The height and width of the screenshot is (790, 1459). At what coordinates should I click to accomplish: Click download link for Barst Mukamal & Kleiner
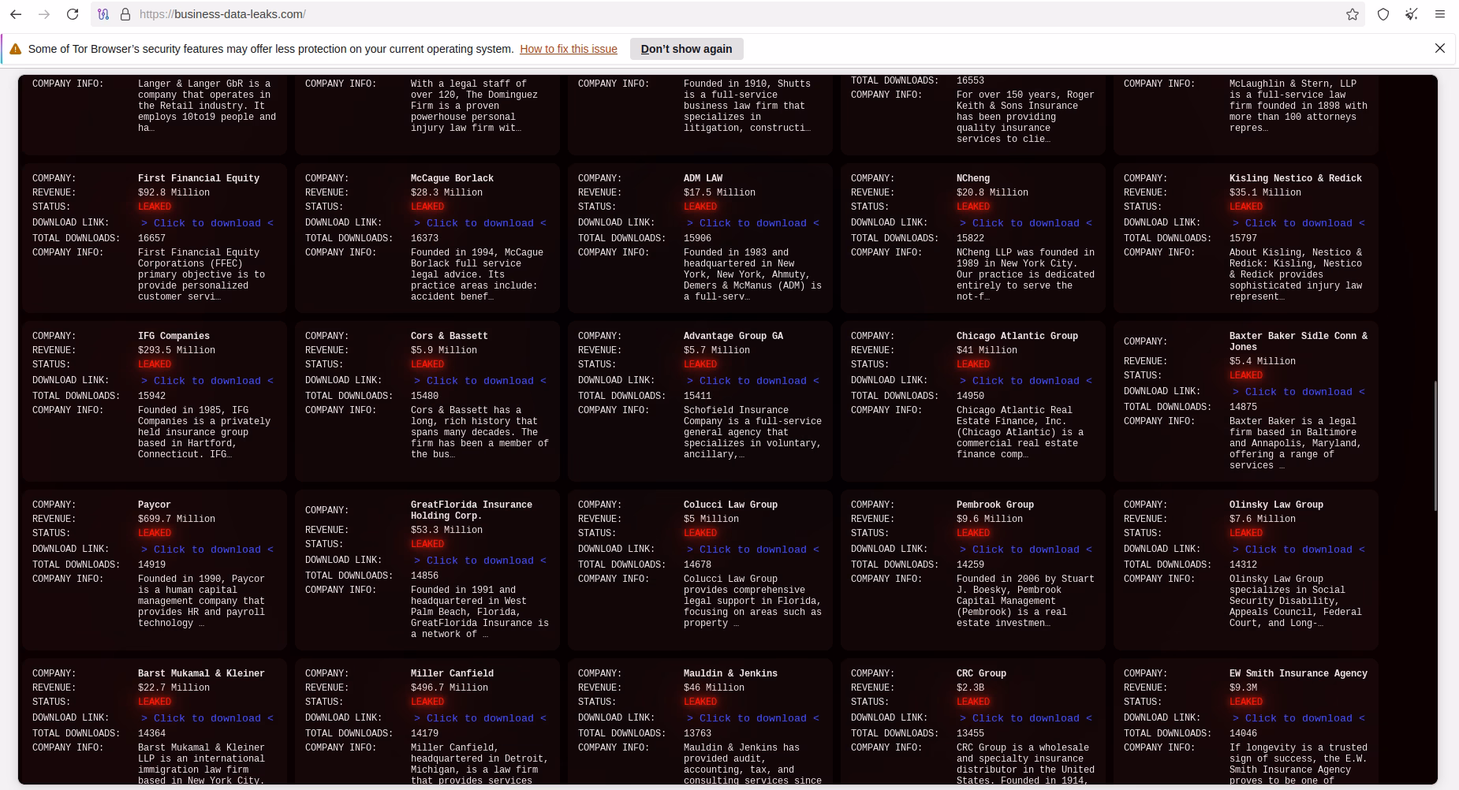point(207,718)
